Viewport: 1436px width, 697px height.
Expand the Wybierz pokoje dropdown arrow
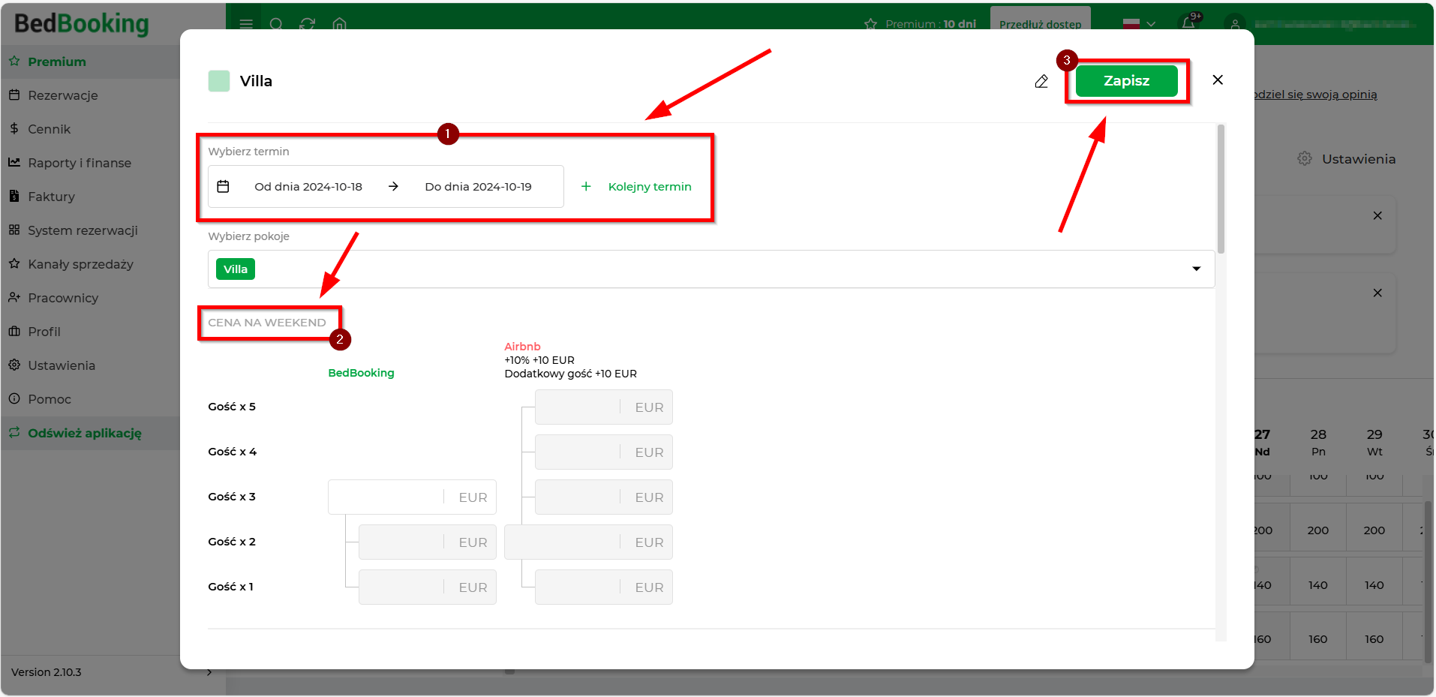[1197, 269]
